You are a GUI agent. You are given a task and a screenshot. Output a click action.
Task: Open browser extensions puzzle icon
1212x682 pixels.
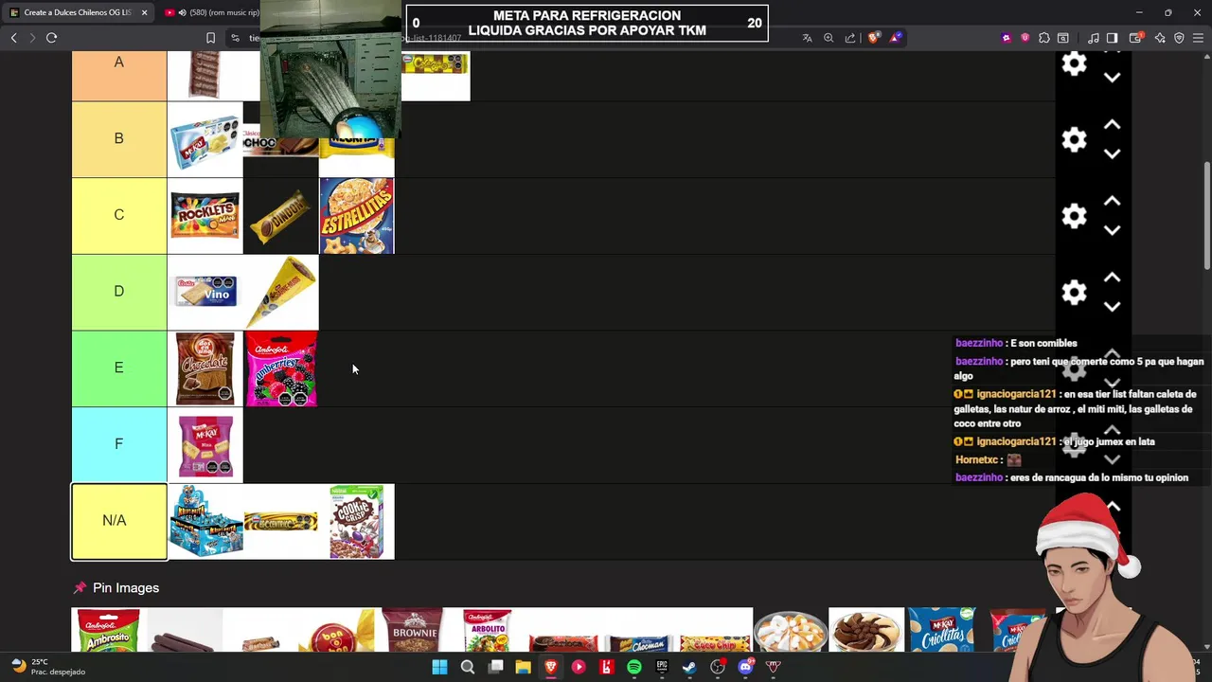[x=1043, y=38]
